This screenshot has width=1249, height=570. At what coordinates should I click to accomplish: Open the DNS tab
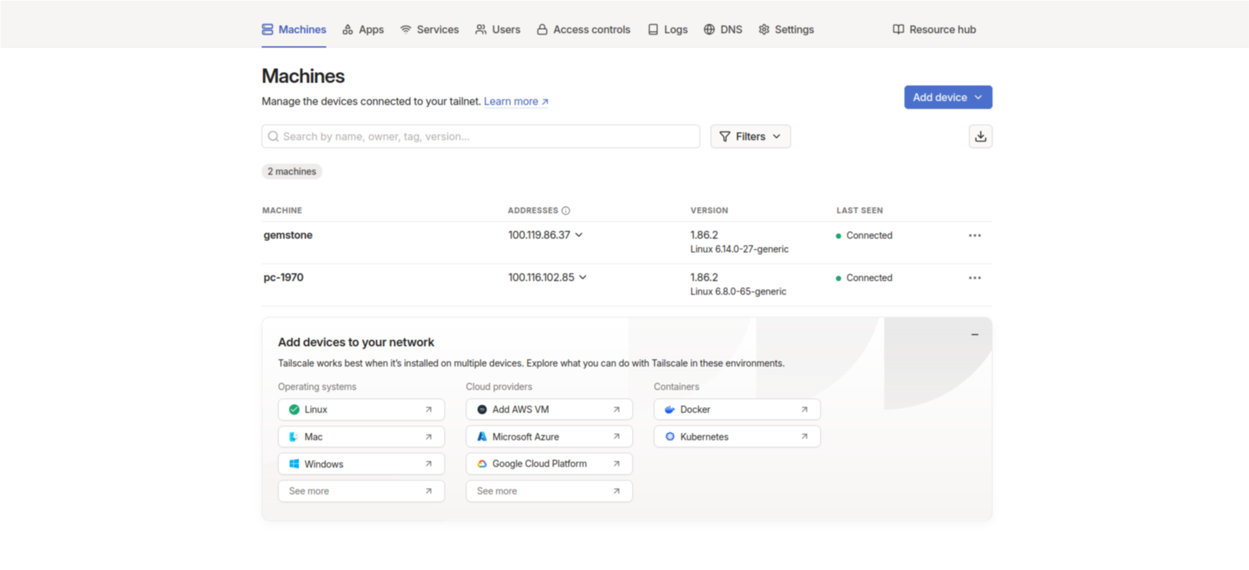point(723,29)
